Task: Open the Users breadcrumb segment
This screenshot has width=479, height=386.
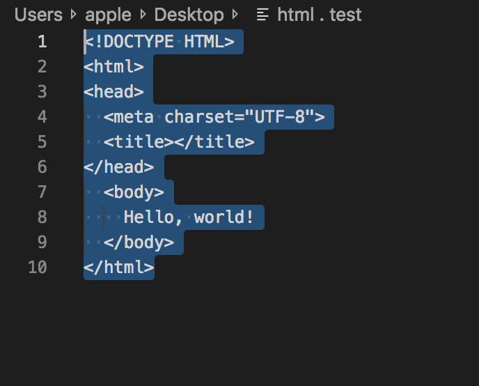Action: tap(38, 15)
